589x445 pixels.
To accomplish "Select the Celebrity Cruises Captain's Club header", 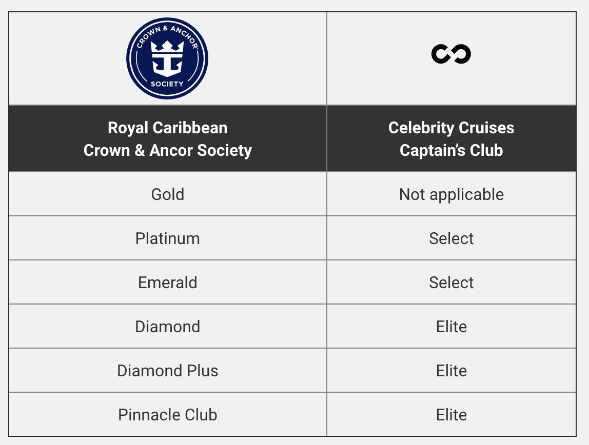I will coord(451,139).
